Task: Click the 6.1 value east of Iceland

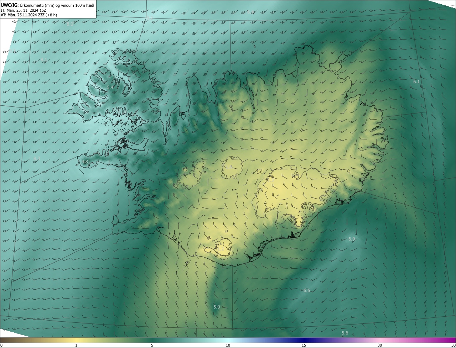Action: point(416,81)
